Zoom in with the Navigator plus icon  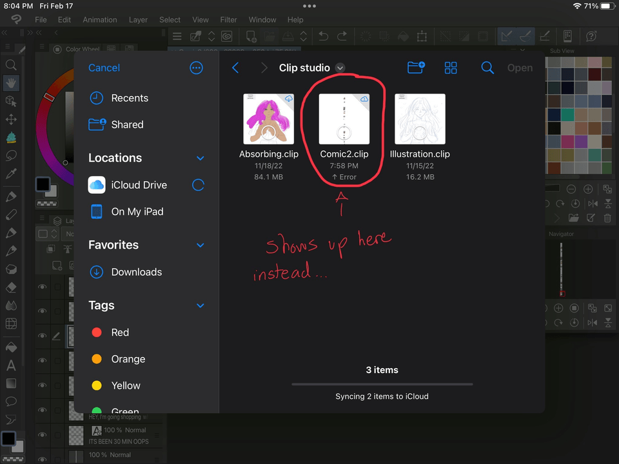tap(558, 308)
